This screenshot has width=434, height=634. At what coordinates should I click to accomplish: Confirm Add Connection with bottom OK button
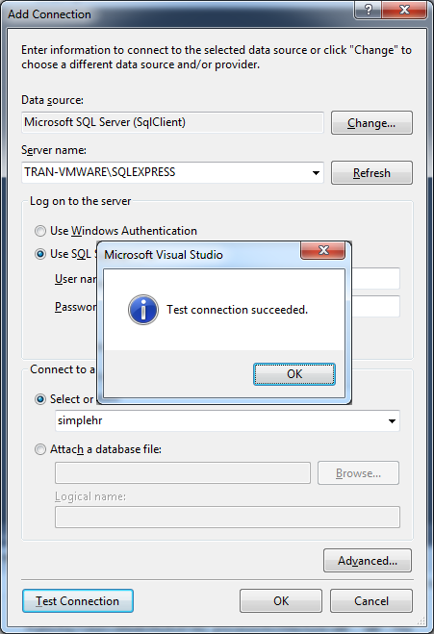pyautogui.click(x=281, y=601)
